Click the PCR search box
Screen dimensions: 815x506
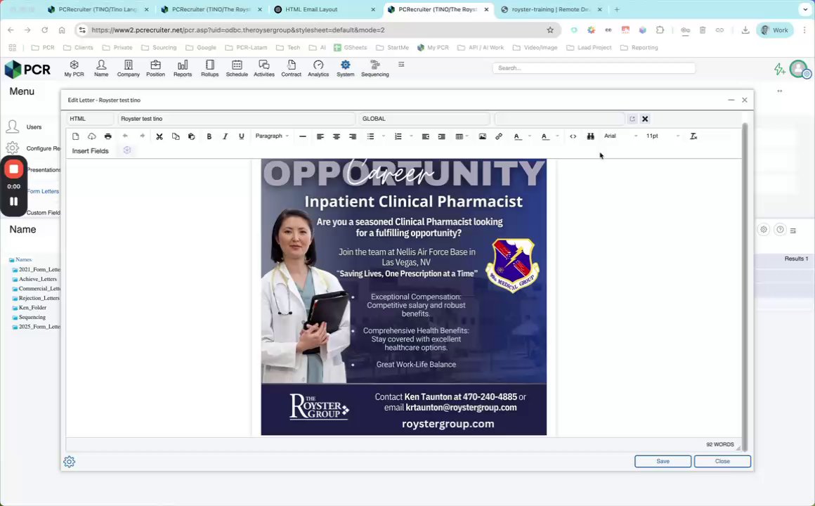[x=594, y=68]
